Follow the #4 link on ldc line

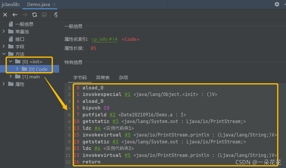coord(98,128)
